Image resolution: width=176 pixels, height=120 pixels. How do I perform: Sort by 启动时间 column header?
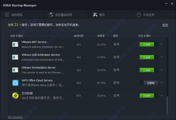pos(79,36)
